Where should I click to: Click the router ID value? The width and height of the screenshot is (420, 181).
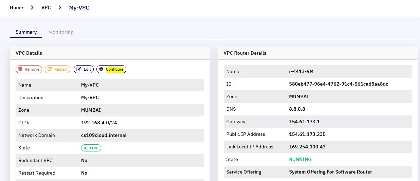tap(339, 84)
